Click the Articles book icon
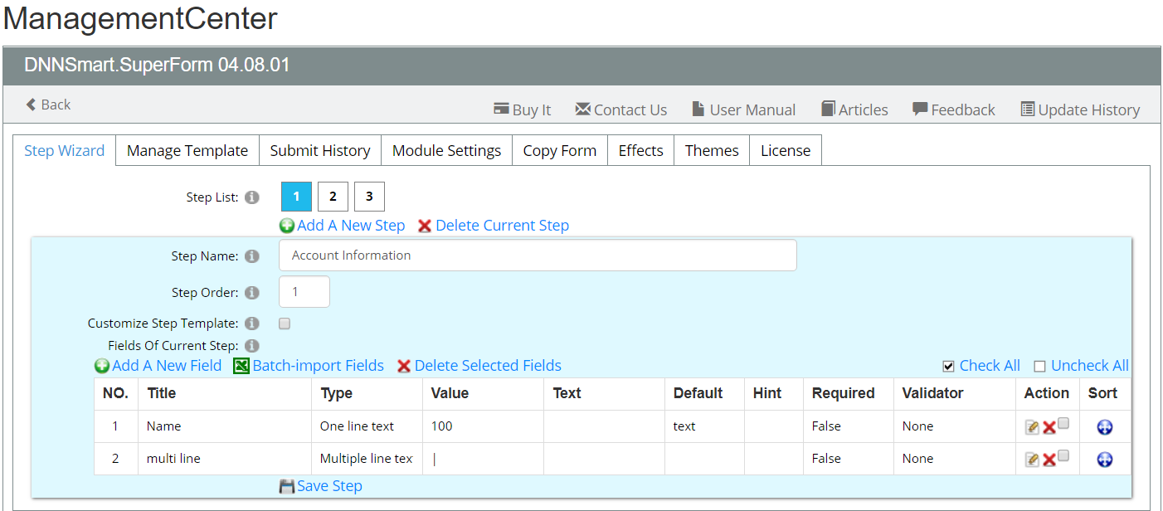Screen dimensions: 1163x511 828,109
